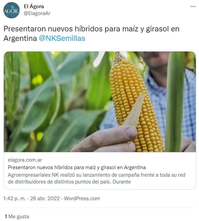199x221 pixels.
Task: Open the El Ágora profile avatar
Action: 12,10
